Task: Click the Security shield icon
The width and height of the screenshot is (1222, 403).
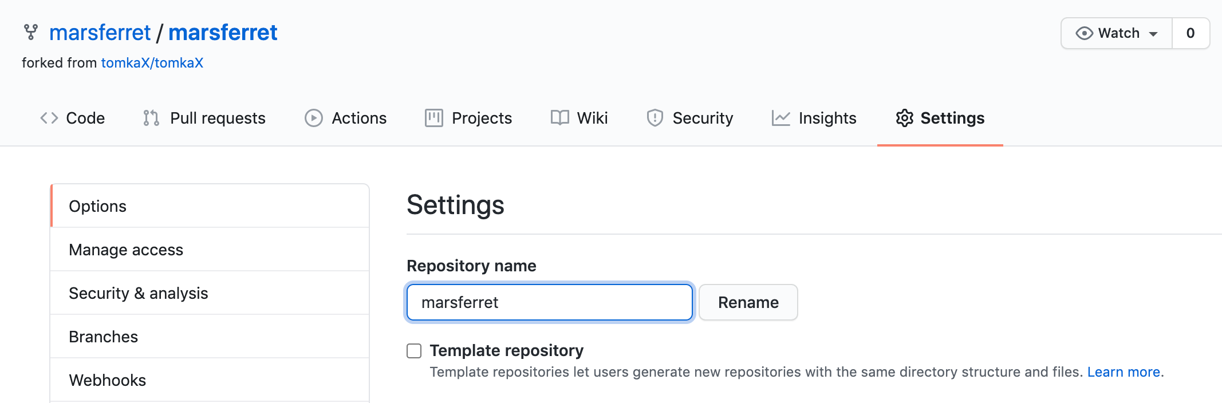Action: (655, 118)
